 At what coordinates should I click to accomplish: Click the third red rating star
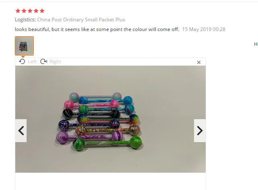pos(30,11)
